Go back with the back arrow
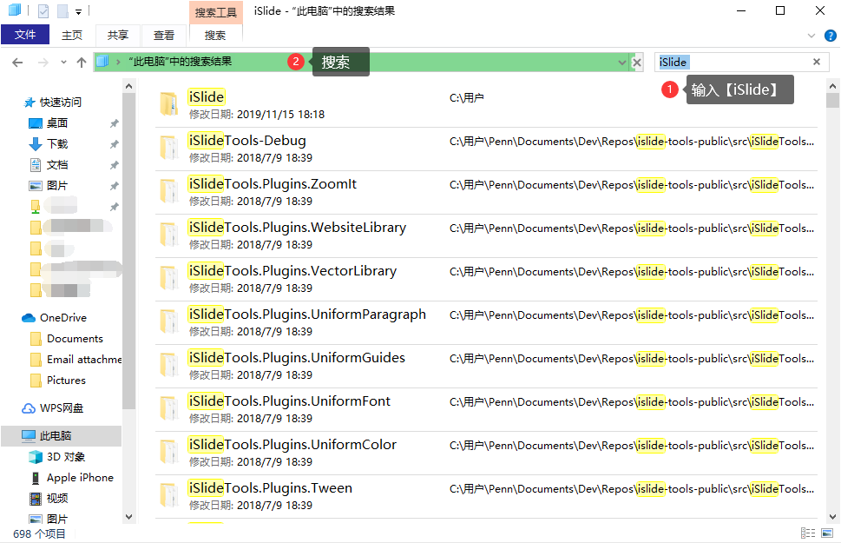This screenshot has width=841, height=543. click(17, 63)
